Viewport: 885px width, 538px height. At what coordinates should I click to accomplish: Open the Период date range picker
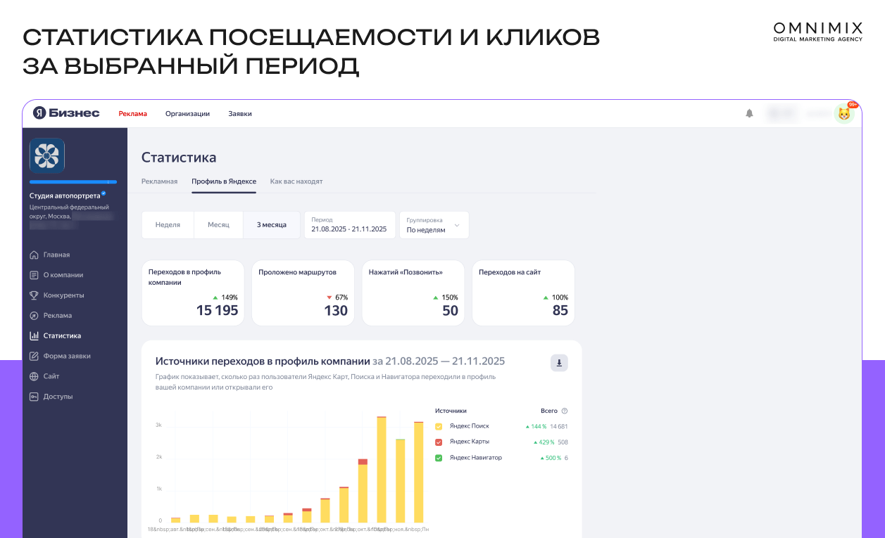349,225
